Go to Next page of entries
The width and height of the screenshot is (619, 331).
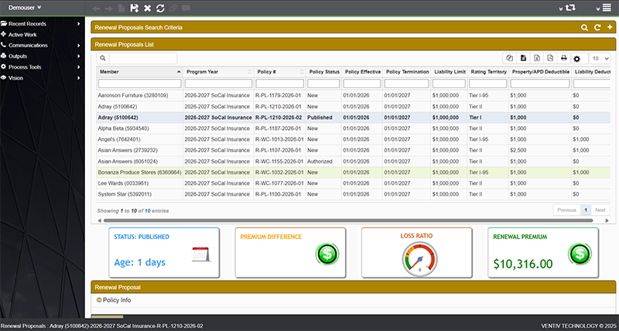[x=600, y=210]
